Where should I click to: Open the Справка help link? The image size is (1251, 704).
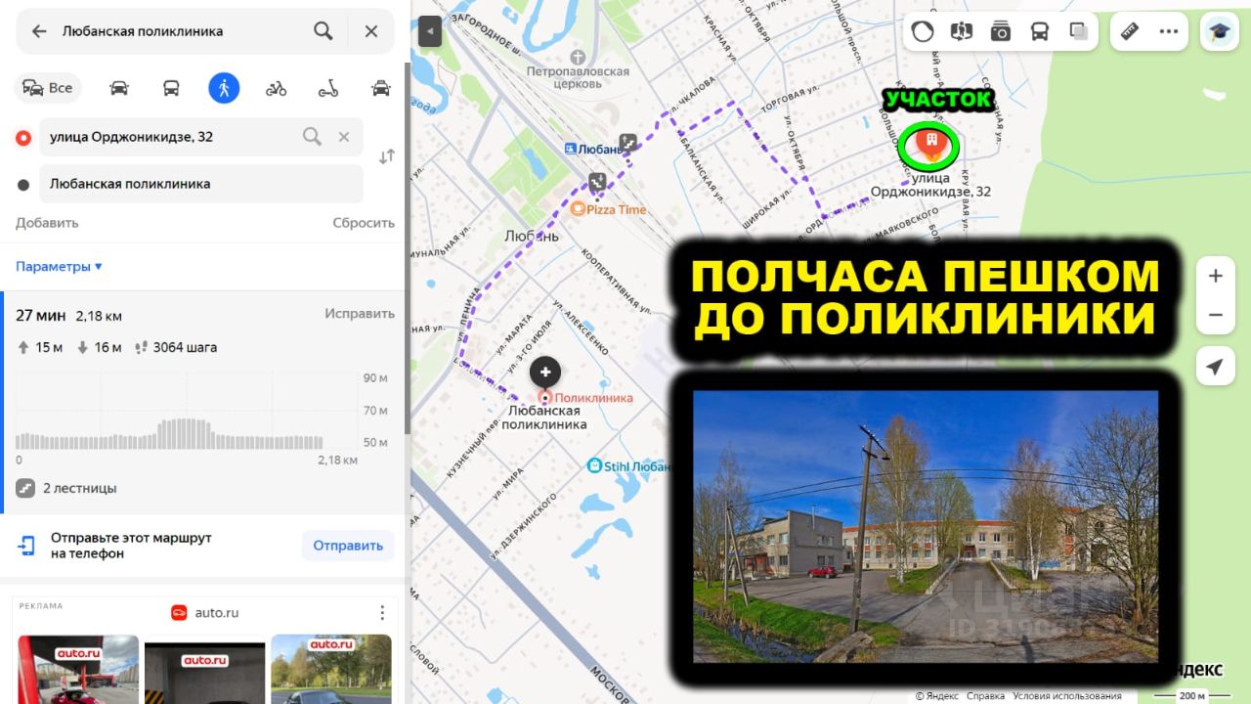point(985,696)
